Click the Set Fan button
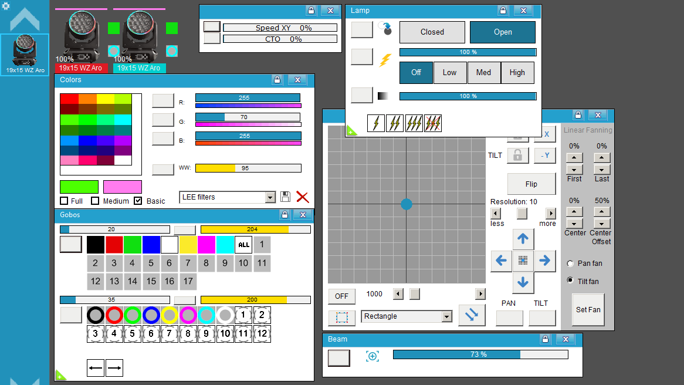 point(588,309)
